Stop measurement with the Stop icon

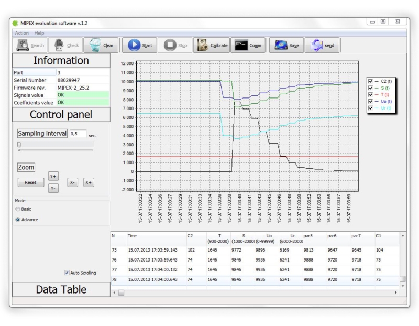[170, 45]
